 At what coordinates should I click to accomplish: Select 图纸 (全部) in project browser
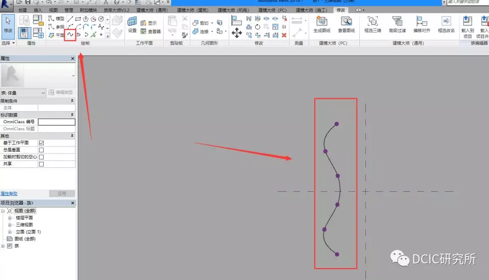25,239
